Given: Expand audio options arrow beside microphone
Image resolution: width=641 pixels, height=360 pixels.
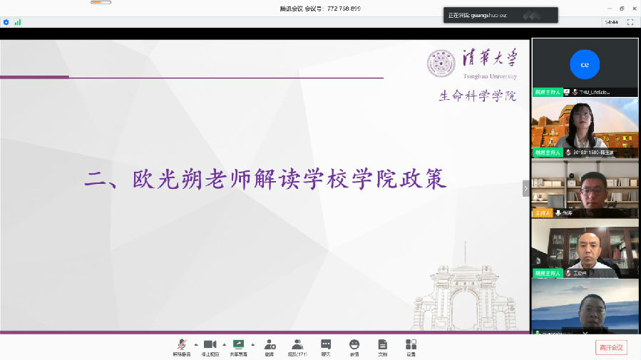Looking at the screenshot, I should (196, 344).
